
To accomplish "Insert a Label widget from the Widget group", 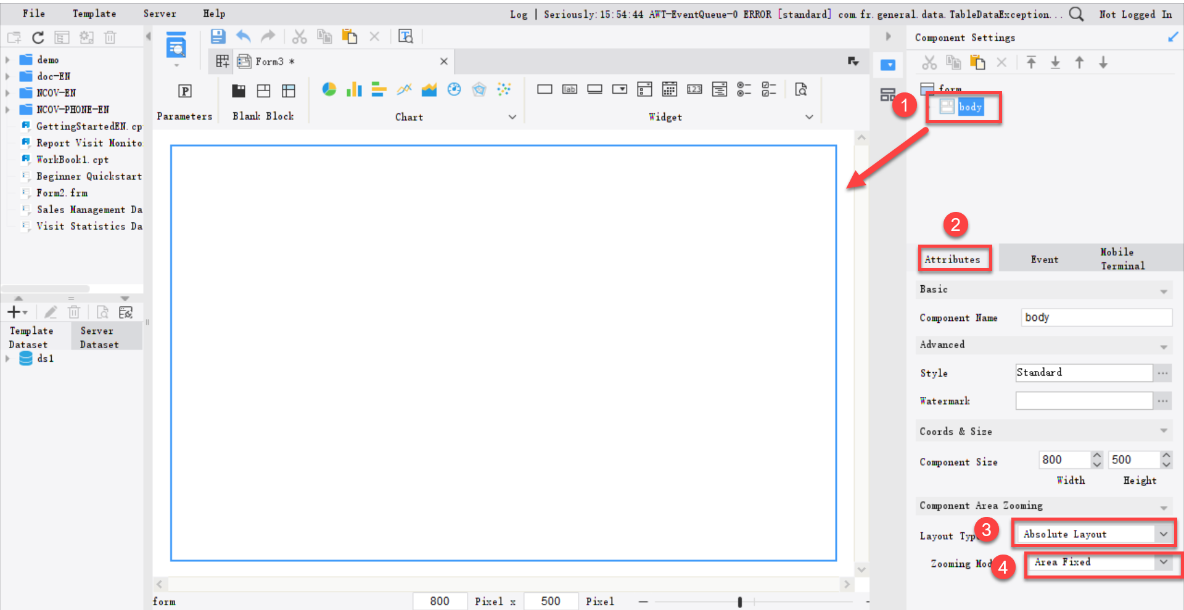I will [x=569, y=89].
